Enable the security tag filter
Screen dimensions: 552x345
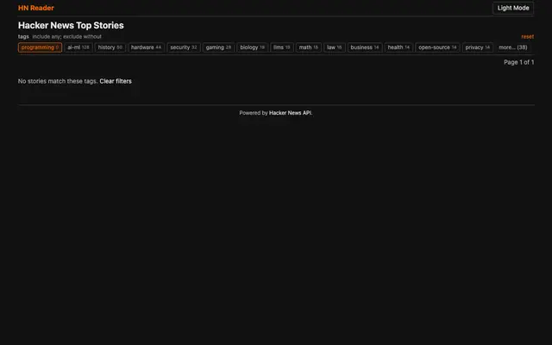coord(184,47)
